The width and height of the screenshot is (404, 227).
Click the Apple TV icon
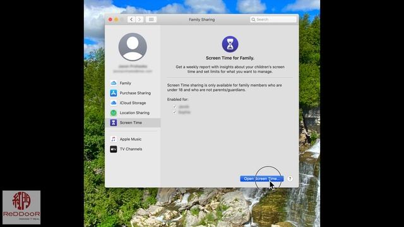point(114,149)
